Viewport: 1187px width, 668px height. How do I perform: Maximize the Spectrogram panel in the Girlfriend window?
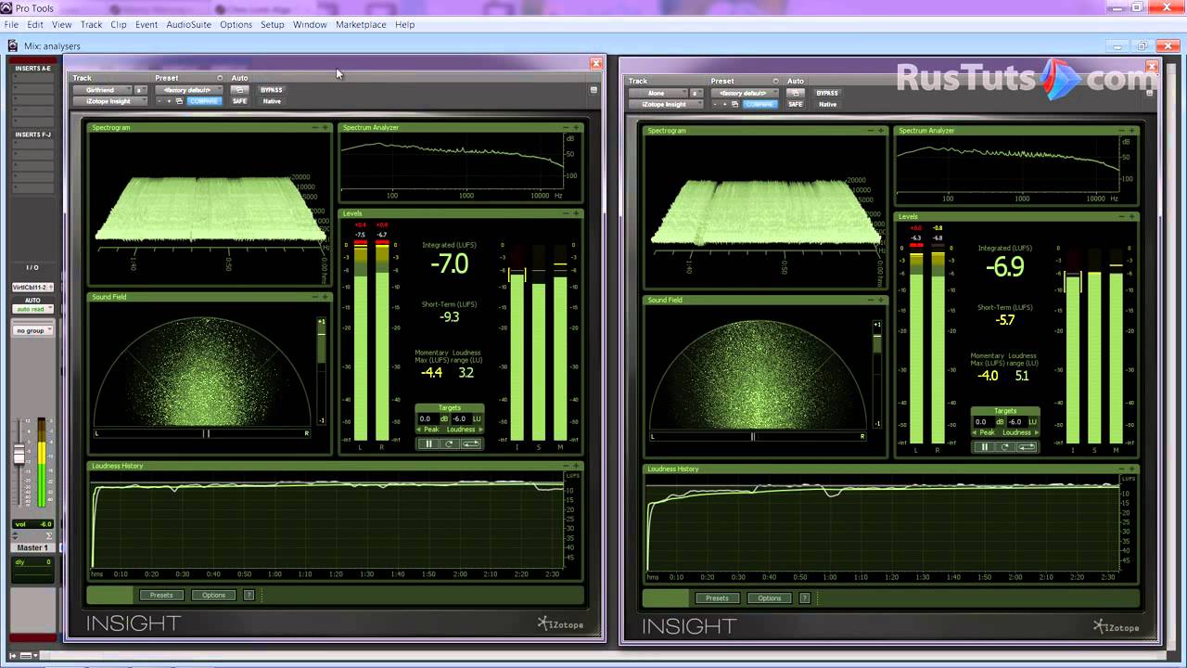(x=325, y=127)
